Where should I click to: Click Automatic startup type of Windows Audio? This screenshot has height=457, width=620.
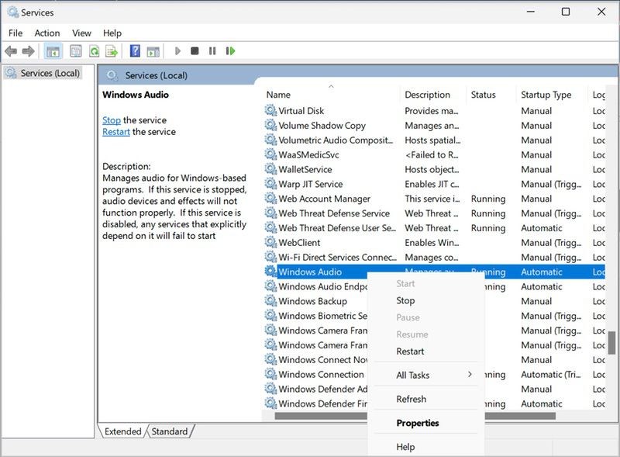click(x=541, y=272)
